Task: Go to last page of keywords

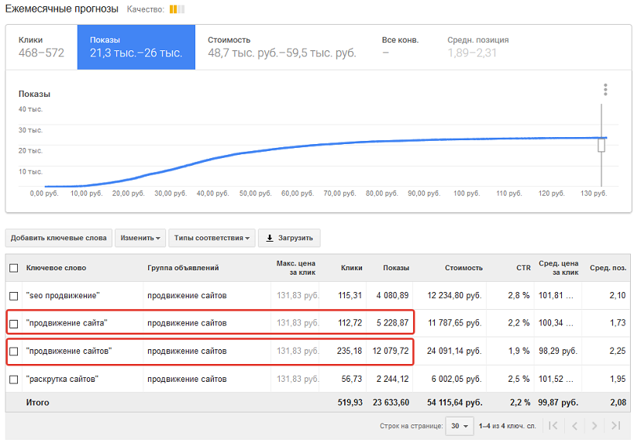Action: point(616,426)
